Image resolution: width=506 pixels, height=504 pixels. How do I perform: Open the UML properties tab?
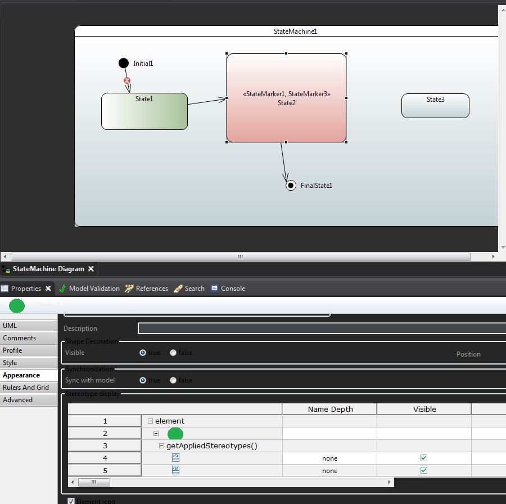click(29, 326)
